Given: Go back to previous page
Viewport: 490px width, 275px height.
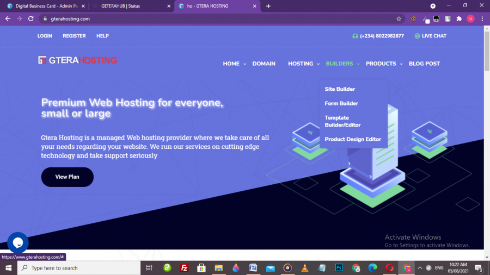Looking at the screenshot, I should click(x=8, y=18).
